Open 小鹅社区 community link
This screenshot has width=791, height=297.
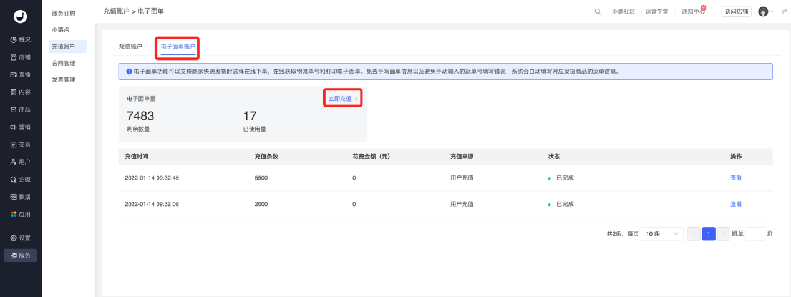pos(623,12)
